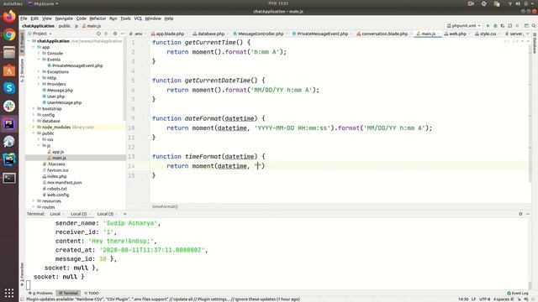The height and width of the screenshot is (302, 538).
Task: Hide the Terminal tool window
Action: [528, 214]
